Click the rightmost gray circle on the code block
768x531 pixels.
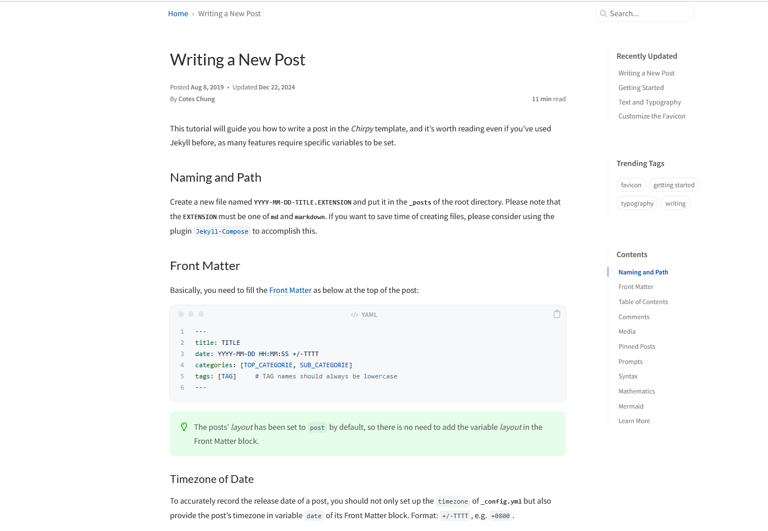coord(201,314)
